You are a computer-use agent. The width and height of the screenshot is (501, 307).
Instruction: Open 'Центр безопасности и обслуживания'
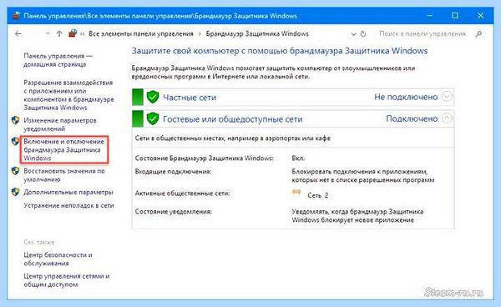pos(58,259)
